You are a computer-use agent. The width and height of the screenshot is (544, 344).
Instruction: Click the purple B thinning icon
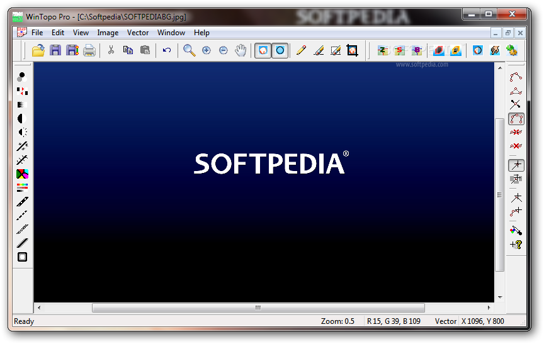[x=417, y=50]
